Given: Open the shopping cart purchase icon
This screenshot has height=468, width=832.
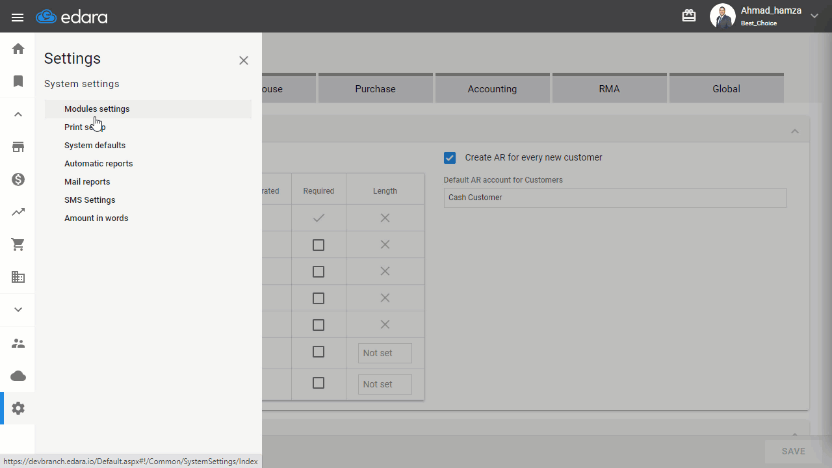Looking at the screenshot, I should click(x=18, y=244).
